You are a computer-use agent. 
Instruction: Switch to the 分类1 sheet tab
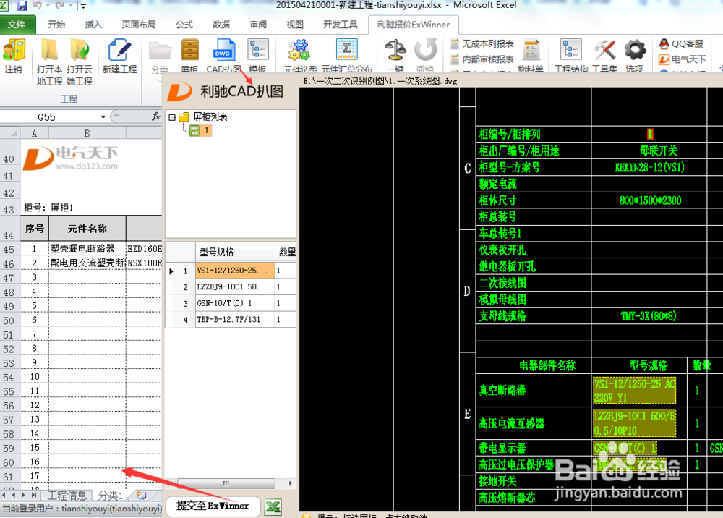111,496
